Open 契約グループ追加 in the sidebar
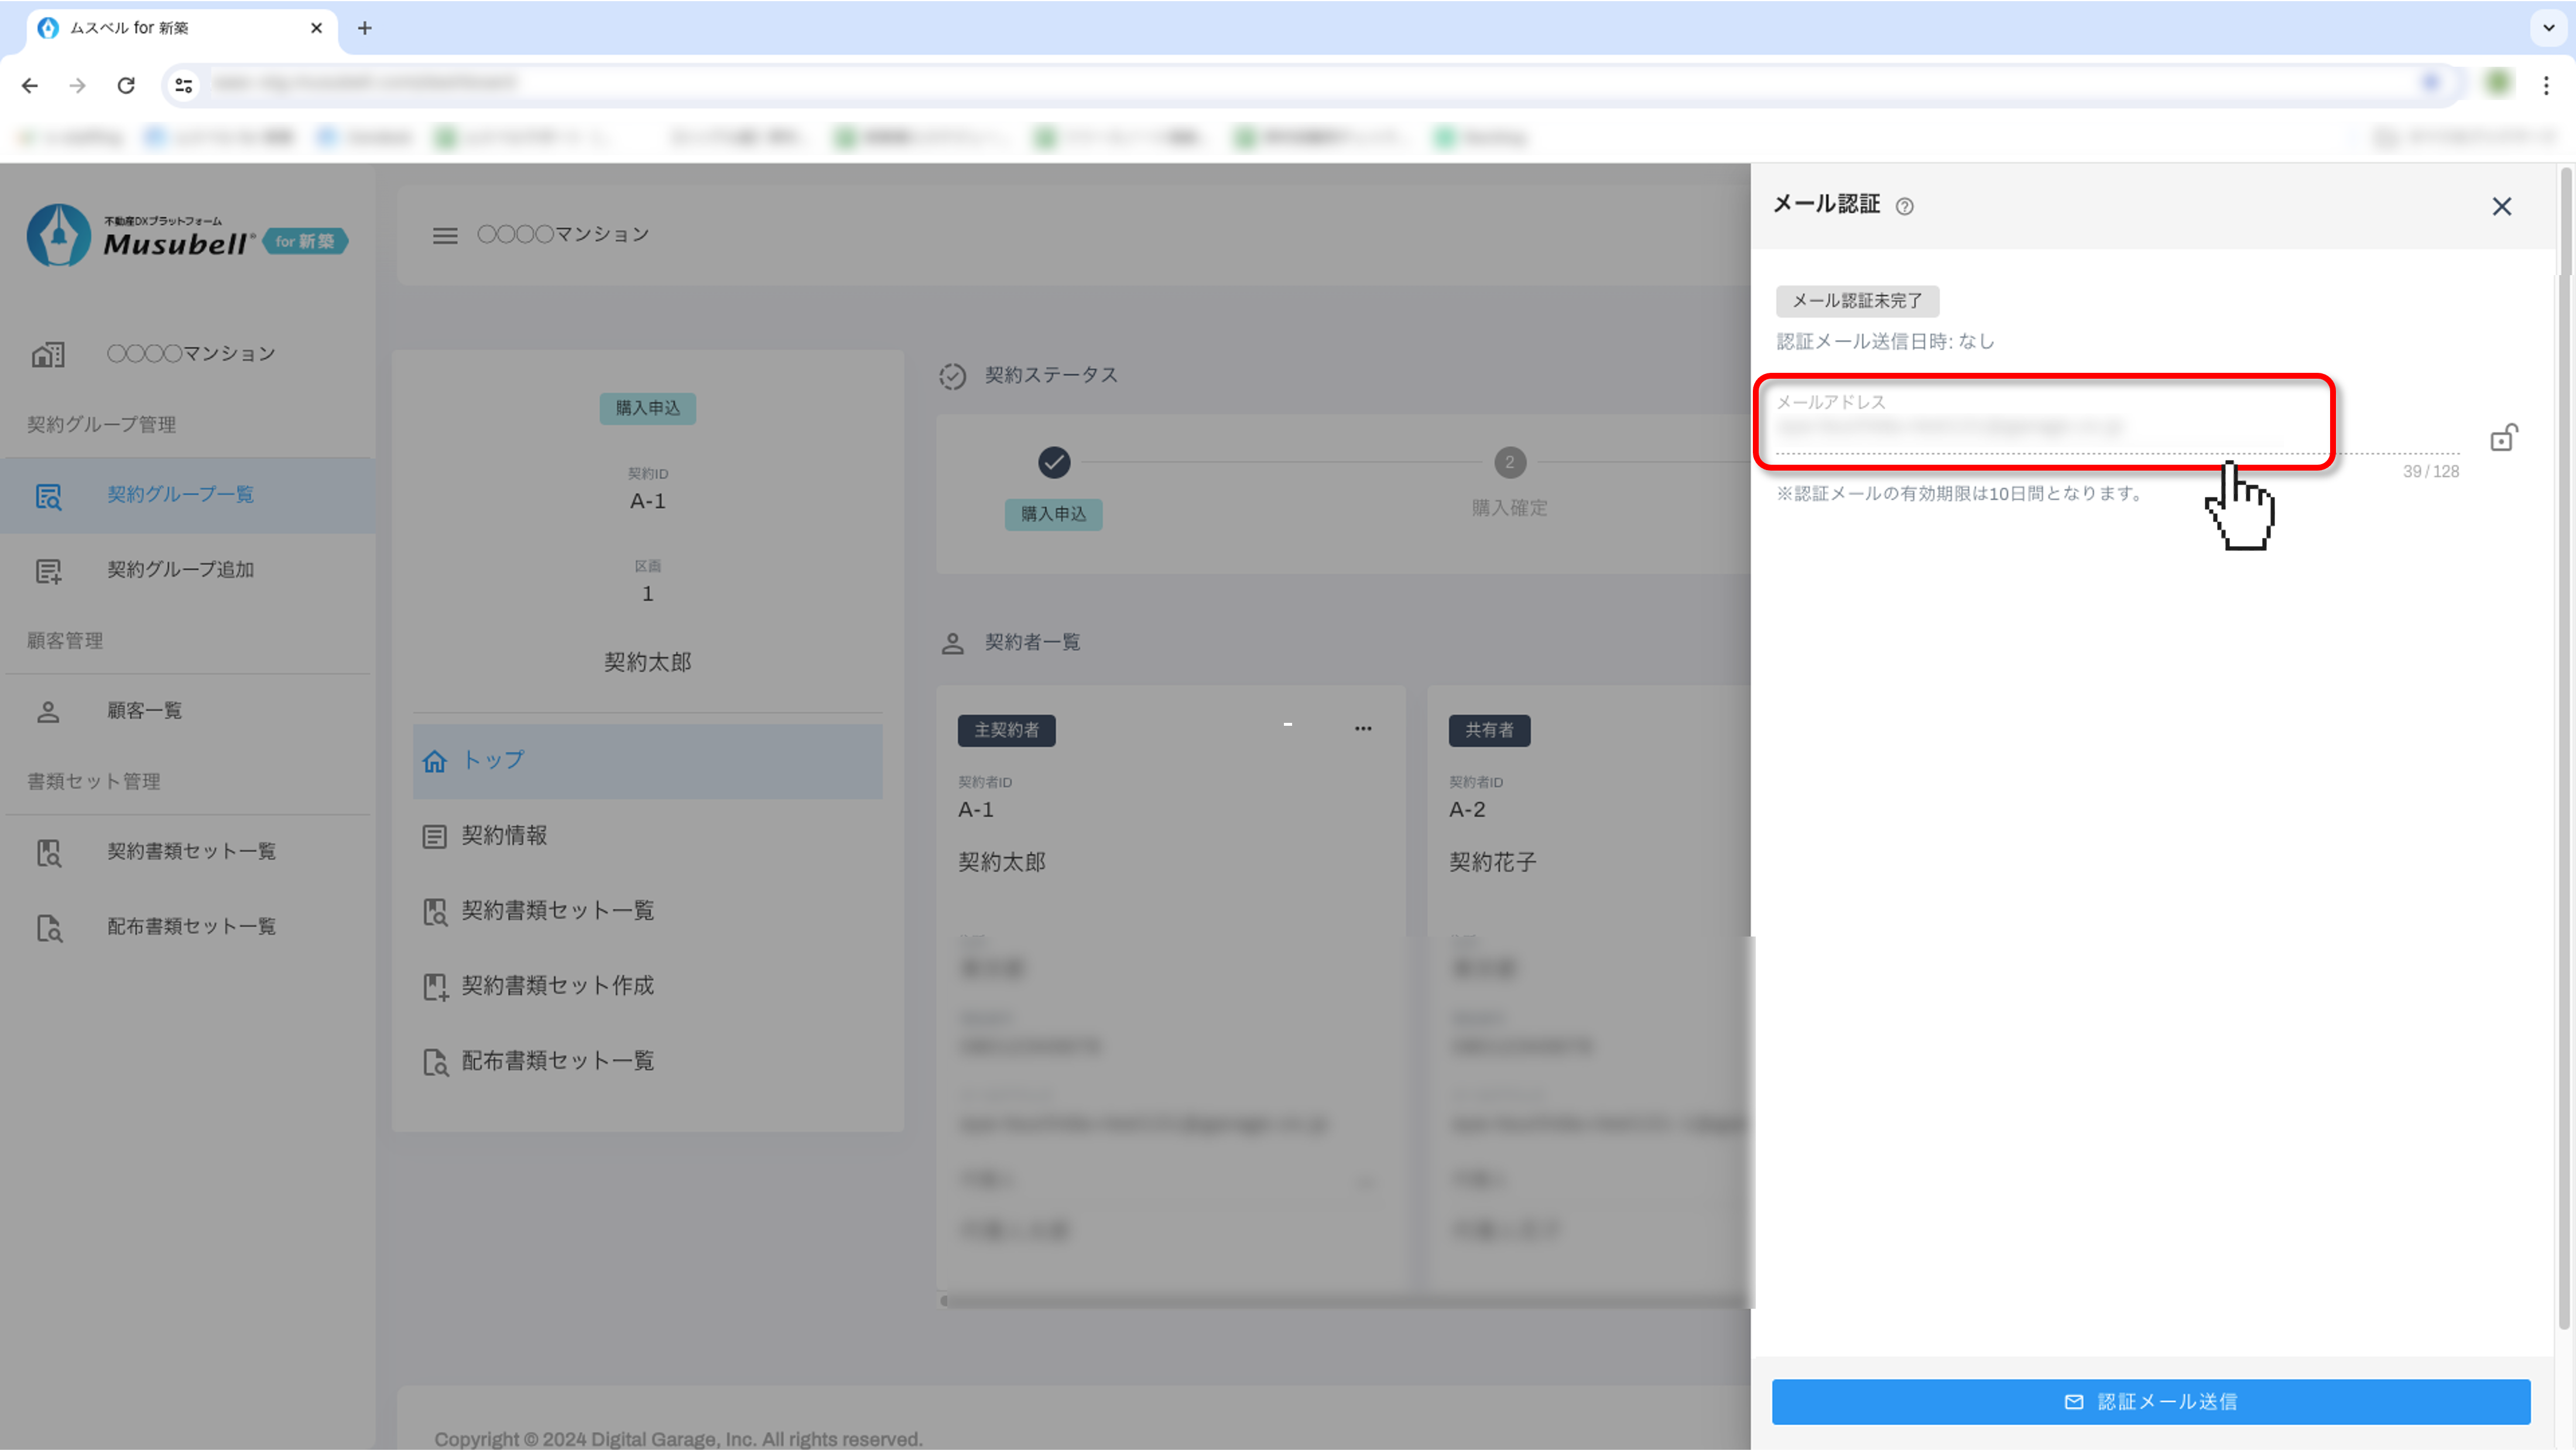This screenshot has height=1451, width=2576. pos(180,570)
